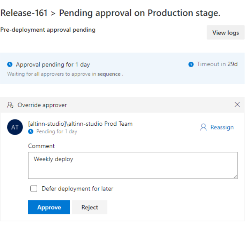Open the Reassign link
Image resolution: width=251 pixels, height=225 pixels.
click(x=222, y=127)
